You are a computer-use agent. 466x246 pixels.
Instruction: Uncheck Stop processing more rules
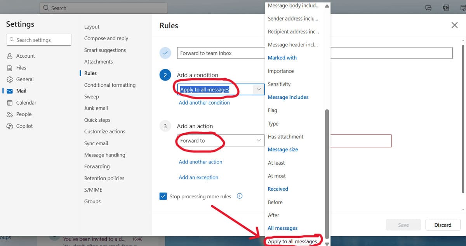point(163,196)
